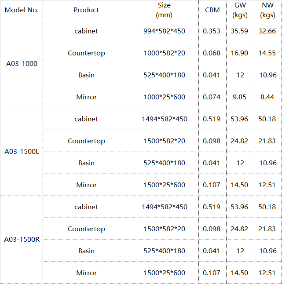Select the 0.074 CBM cell
The image size is (282, 284).
tap(212, 97)
